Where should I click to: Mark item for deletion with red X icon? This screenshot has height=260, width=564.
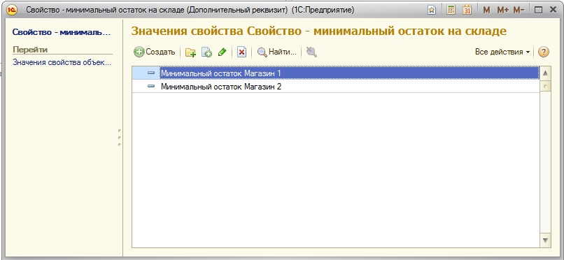click(241, 52)
